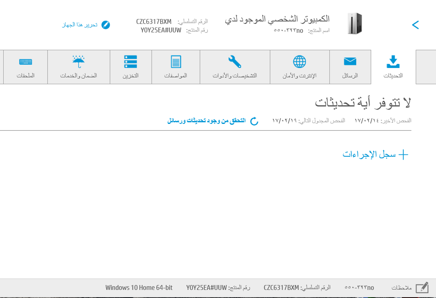The height and width of the screenshot is (298, 436).
Task: Open the umbrella icon for Warranty and Services
Action: click(79, 62)
